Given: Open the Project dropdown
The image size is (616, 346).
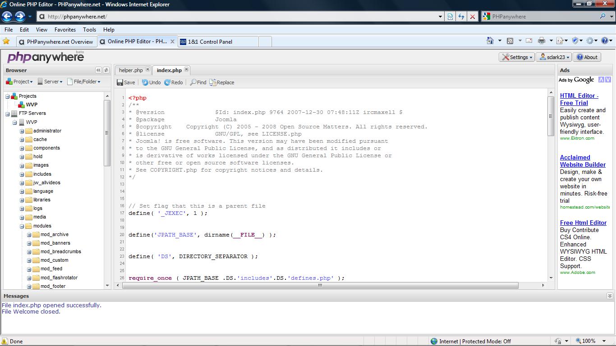Looking at the screenshot, I should tap(19, 82).
